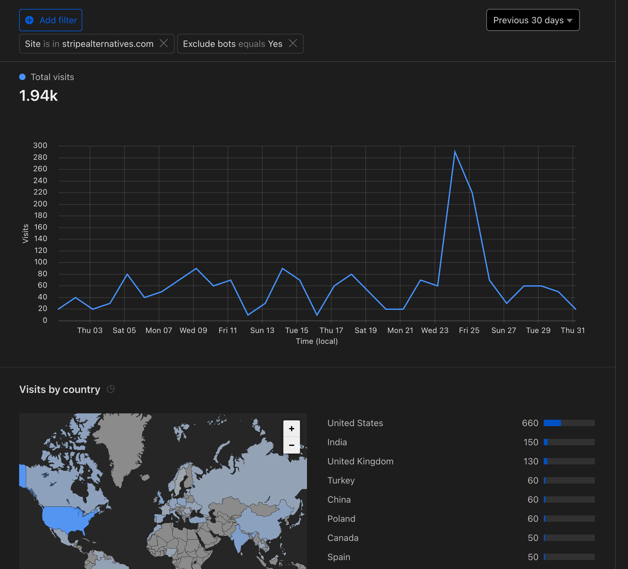Click the Turkey row in country list
Screen dimensions: 628x569
[341, 480]
